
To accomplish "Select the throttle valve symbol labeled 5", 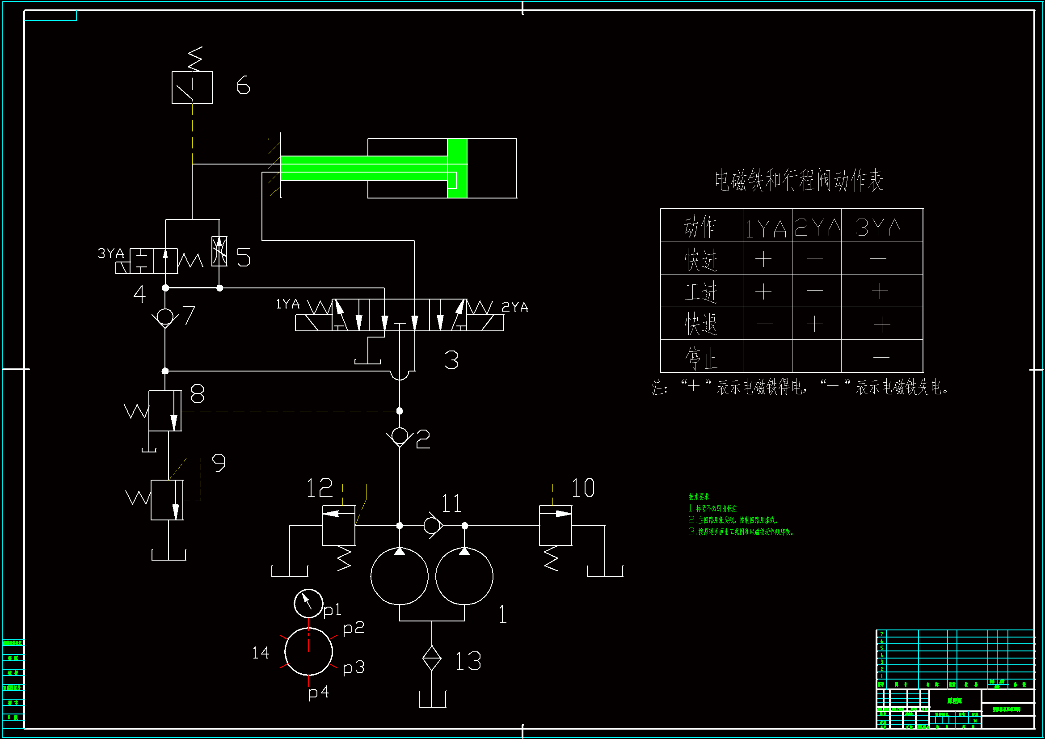I will coord(219,251).
